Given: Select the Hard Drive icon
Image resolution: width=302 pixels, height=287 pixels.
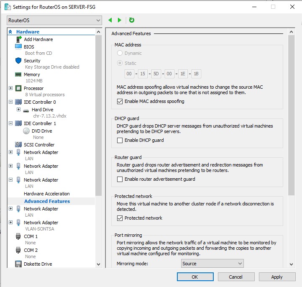Looking at the screenshot, I should click(26, 110).
